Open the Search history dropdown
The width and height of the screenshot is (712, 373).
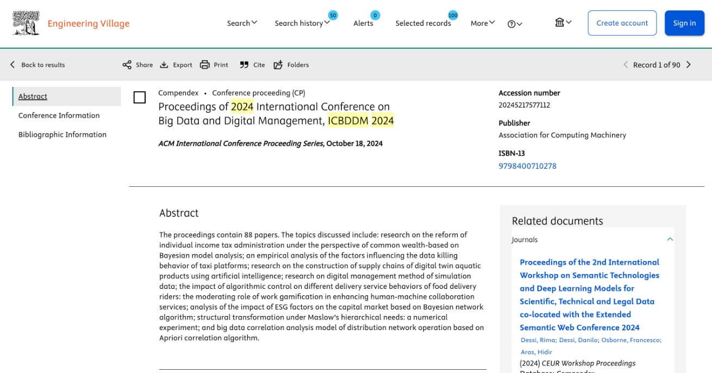[x=302, y=23]
